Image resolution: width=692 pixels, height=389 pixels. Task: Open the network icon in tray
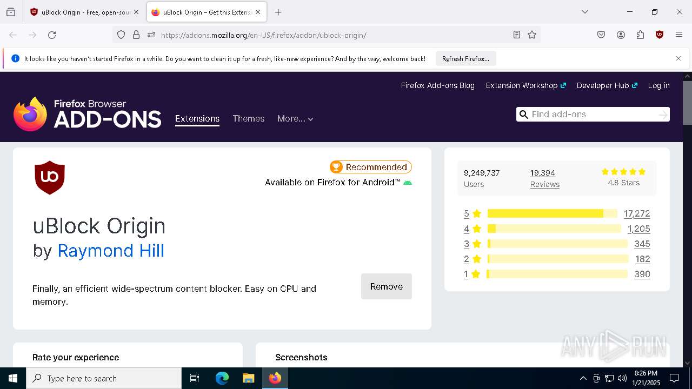[609, 378]
